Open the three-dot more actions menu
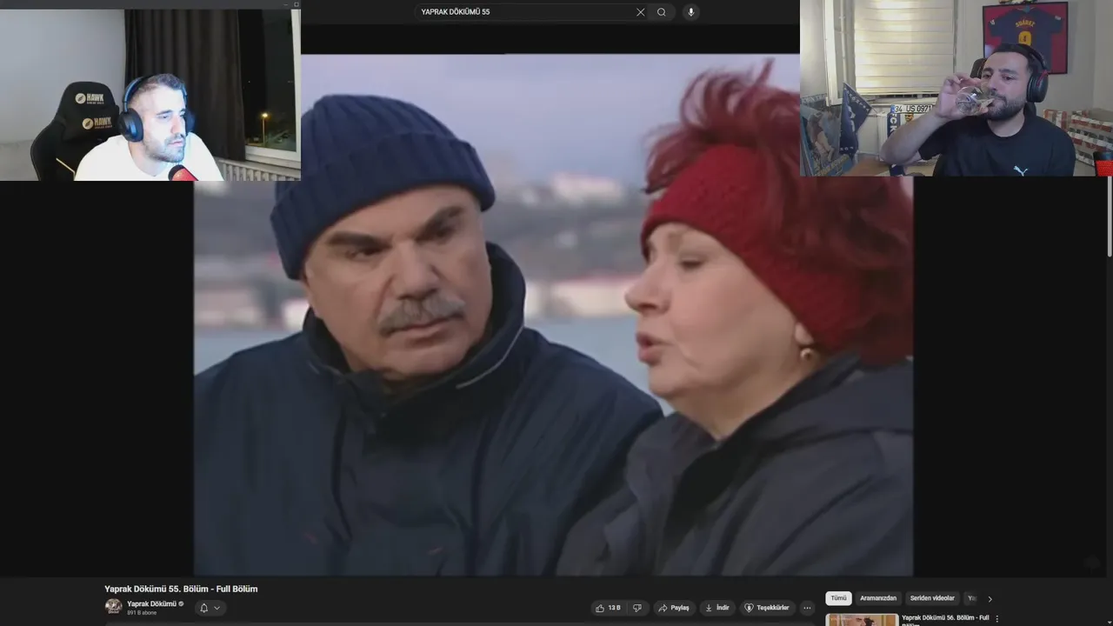Image resolution: width=1113 pixels, height=626 pixels. 807,608
